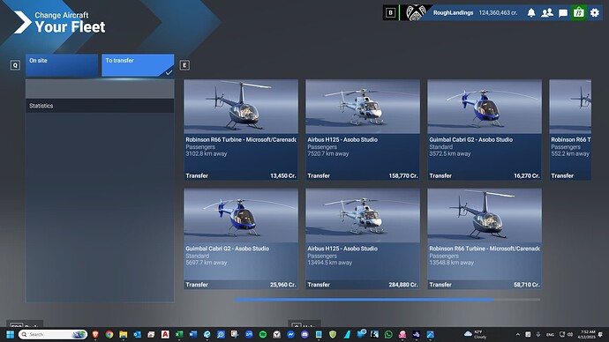
Task: Select Robinson R66 Turbine 3102.8 km away card
Action: point(241,130)
